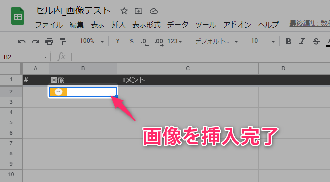
Task: Open the データ menu
Action: tap(178, 25)
